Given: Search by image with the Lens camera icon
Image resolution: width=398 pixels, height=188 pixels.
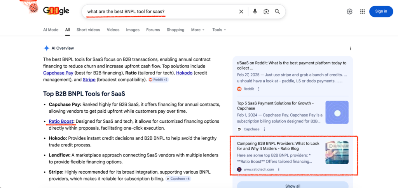Looking at the screenshot, I should 266,11.
